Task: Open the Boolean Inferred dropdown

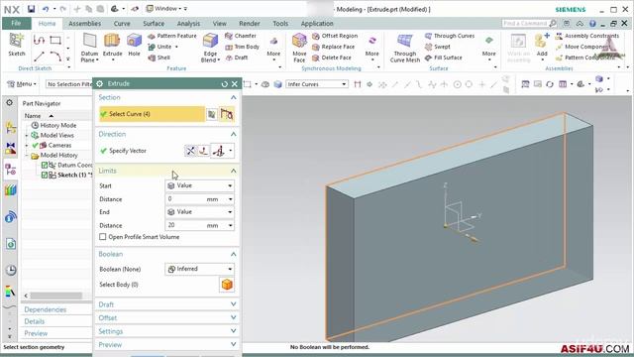Action: click(200, 269)
